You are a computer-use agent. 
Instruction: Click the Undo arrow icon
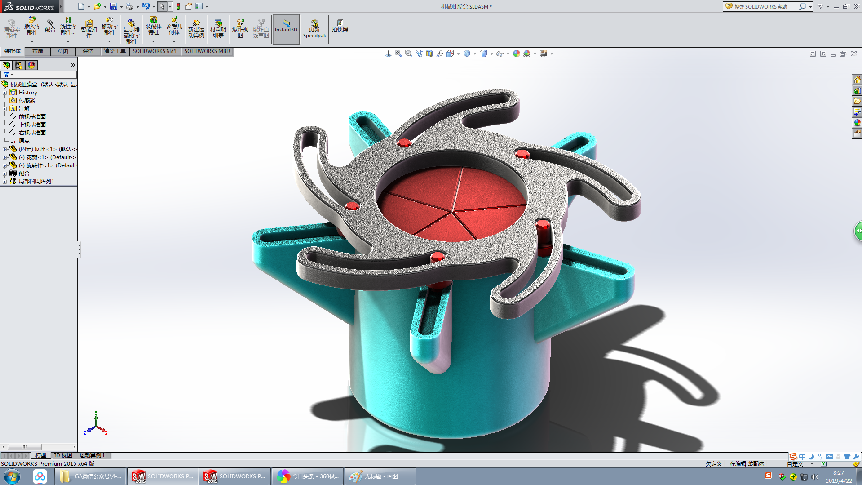tap(146, 6)
